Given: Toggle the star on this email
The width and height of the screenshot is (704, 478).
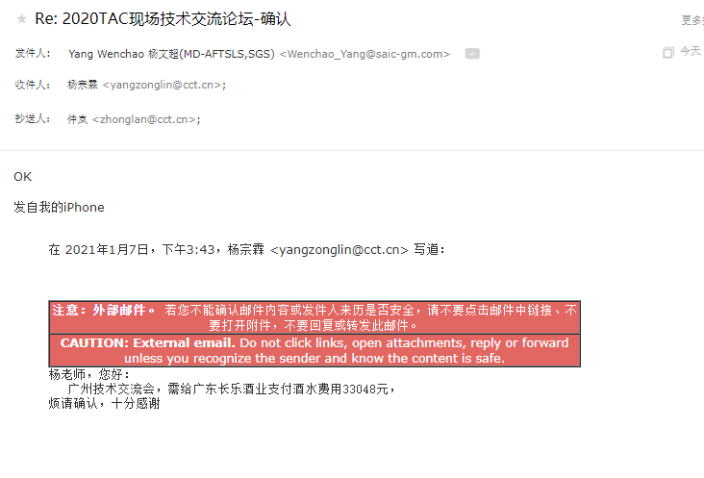Looking at the screenshot, I should click(21, 19).
